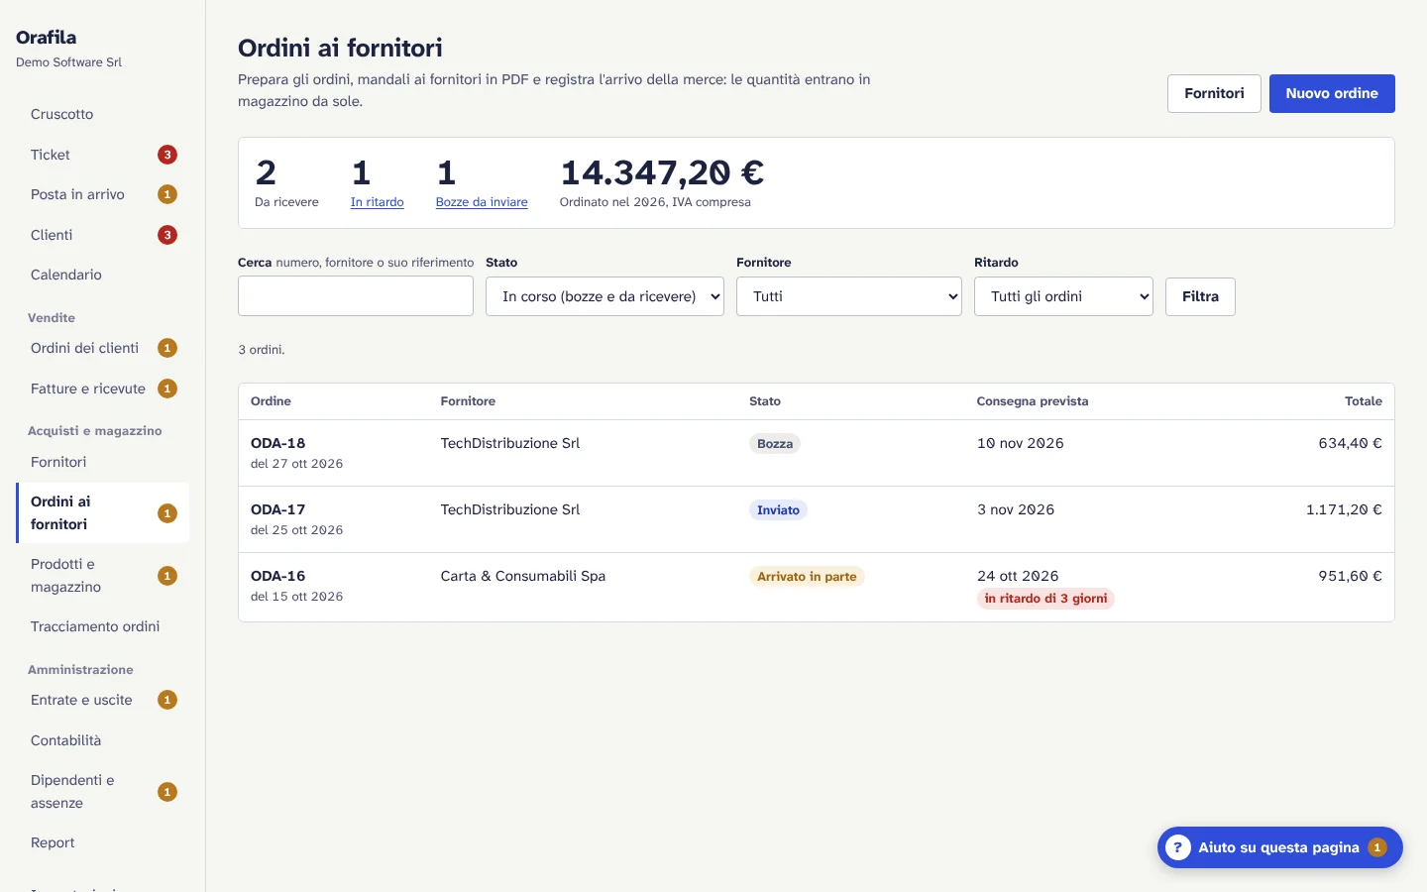
Task: Click the red badge next to Clienti
Action: coord(167,235)
